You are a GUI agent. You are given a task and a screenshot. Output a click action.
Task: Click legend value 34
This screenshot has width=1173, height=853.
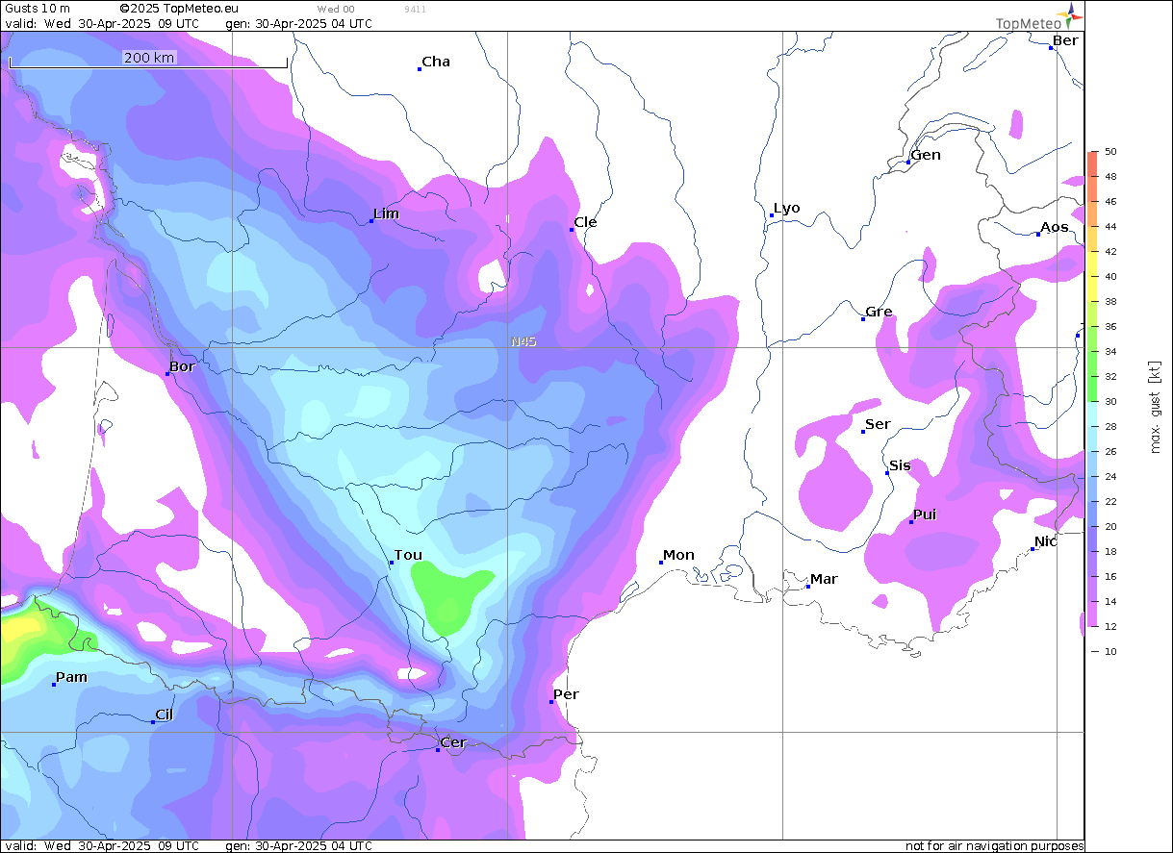1110,352
